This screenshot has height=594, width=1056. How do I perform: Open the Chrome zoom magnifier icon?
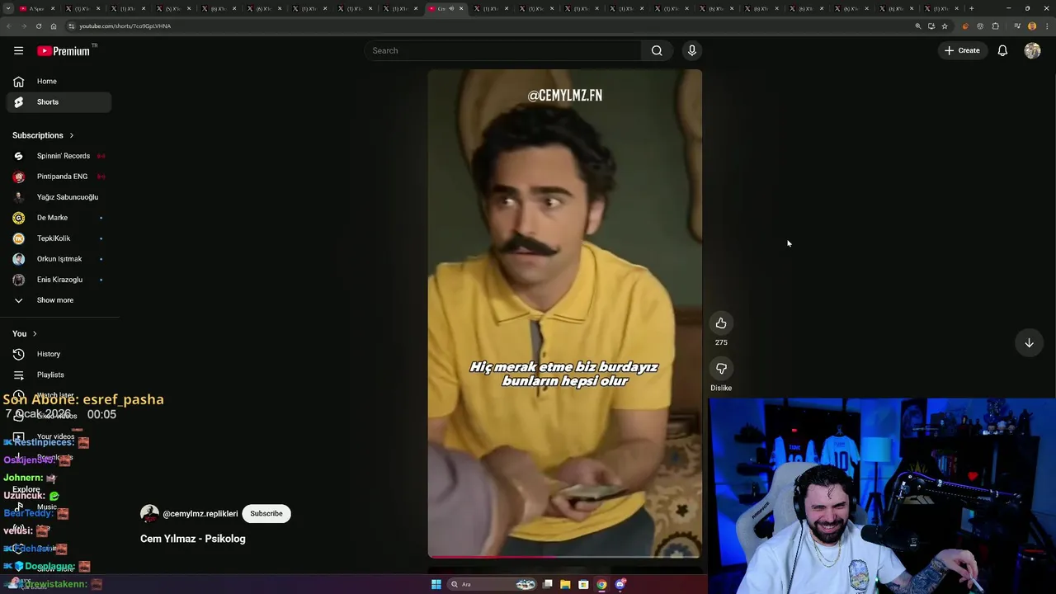[917, 26]
